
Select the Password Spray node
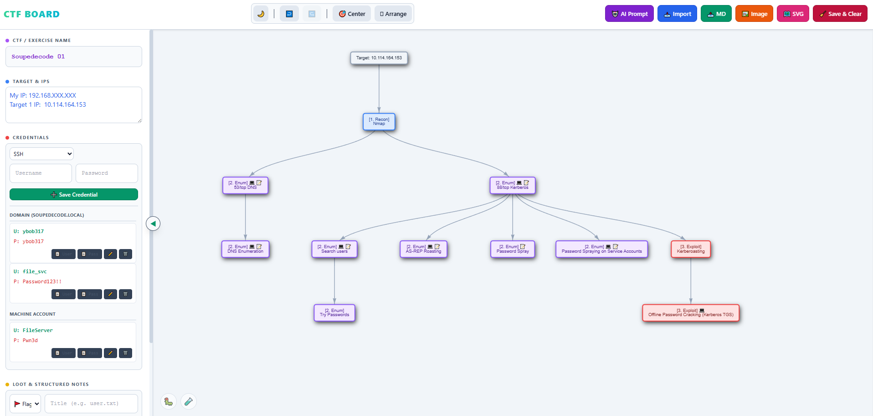coord(513,249)
